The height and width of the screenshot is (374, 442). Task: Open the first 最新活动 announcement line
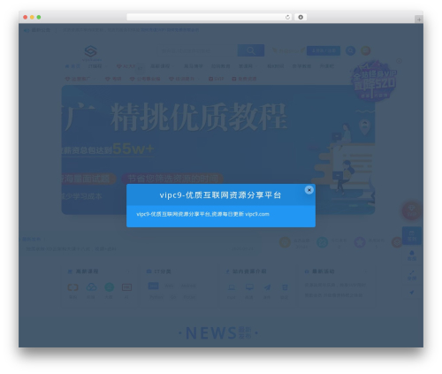coord(335,285)
